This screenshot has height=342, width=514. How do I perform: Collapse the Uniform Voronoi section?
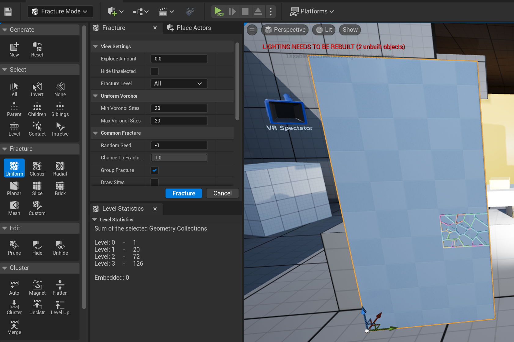pos(95,96)
